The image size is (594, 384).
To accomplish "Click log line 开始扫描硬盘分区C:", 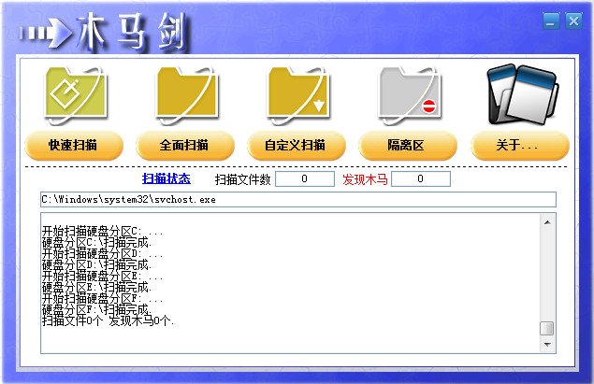I will (102, 231).
